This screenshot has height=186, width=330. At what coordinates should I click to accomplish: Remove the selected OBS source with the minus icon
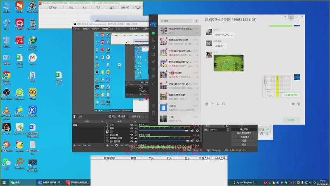coord(112,145)
